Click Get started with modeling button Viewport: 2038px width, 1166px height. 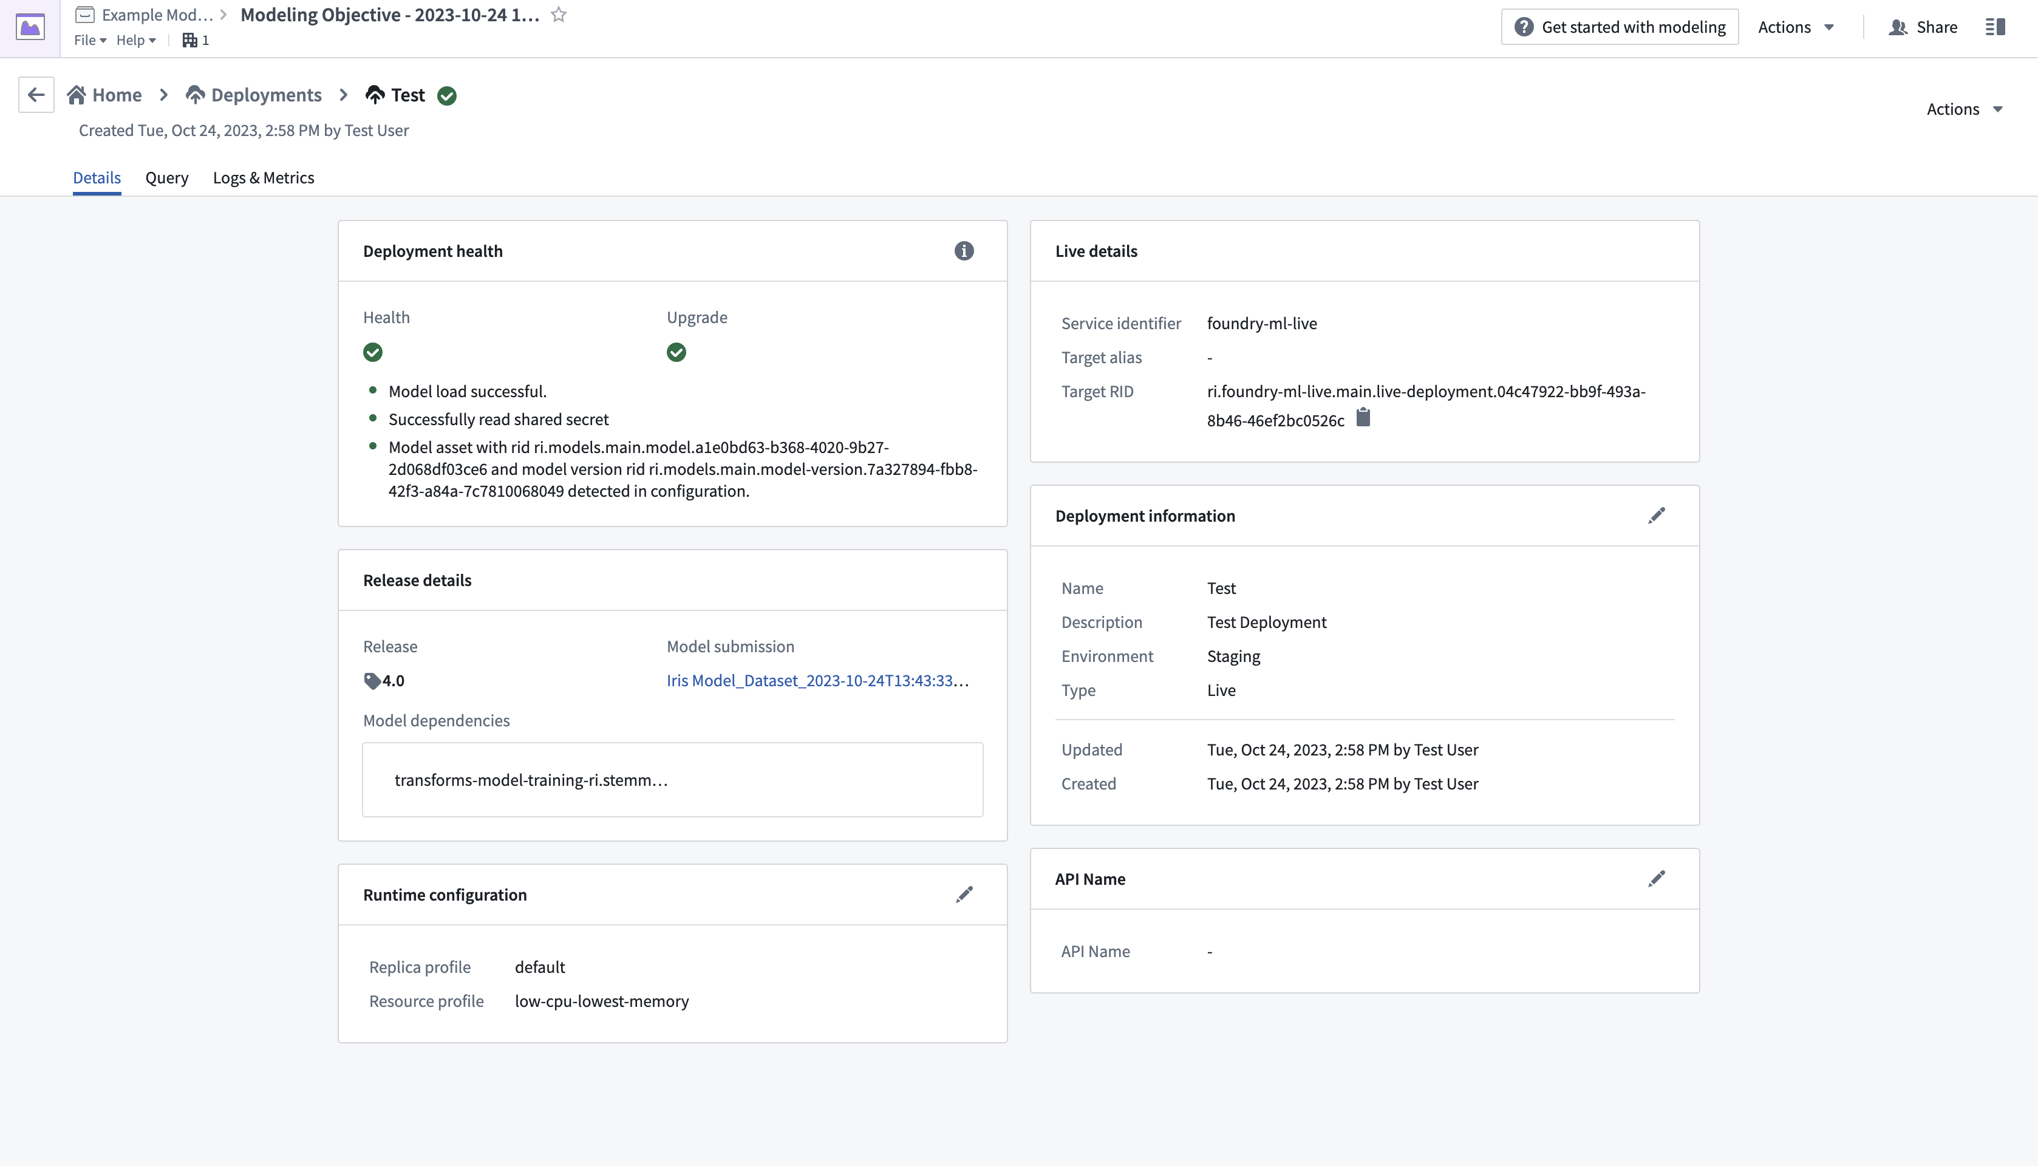pyautogui.click(x=1619, y=27)
